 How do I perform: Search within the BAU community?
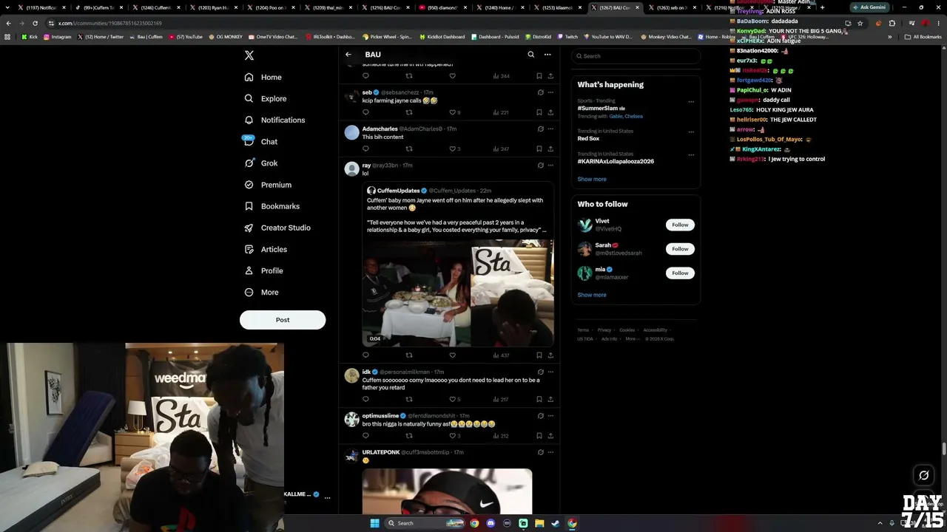point(530,55)
